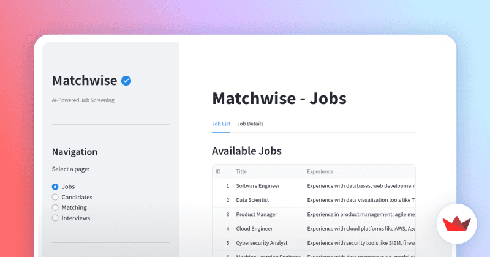The width and height of the screenshot is (490, 257).
Task: Click the verified badge beside Matchwise
Action: (127, 80)
